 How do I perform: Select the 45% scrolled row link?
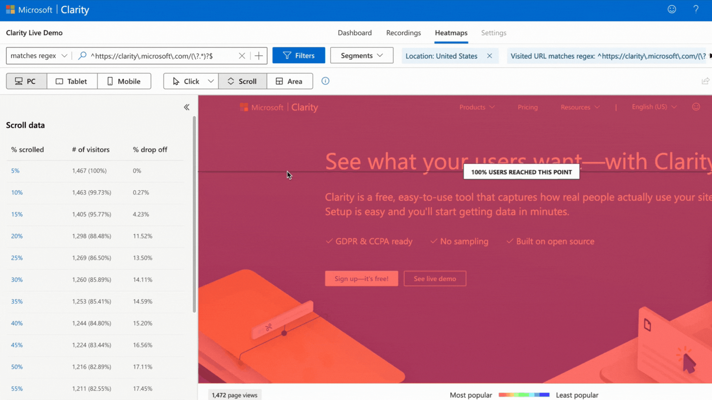tap(17, 345)
